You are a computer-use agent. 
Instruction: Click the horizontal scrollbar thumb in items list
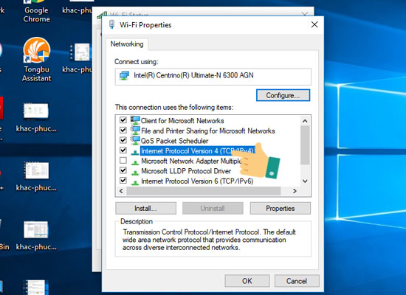tap(204, 191)
